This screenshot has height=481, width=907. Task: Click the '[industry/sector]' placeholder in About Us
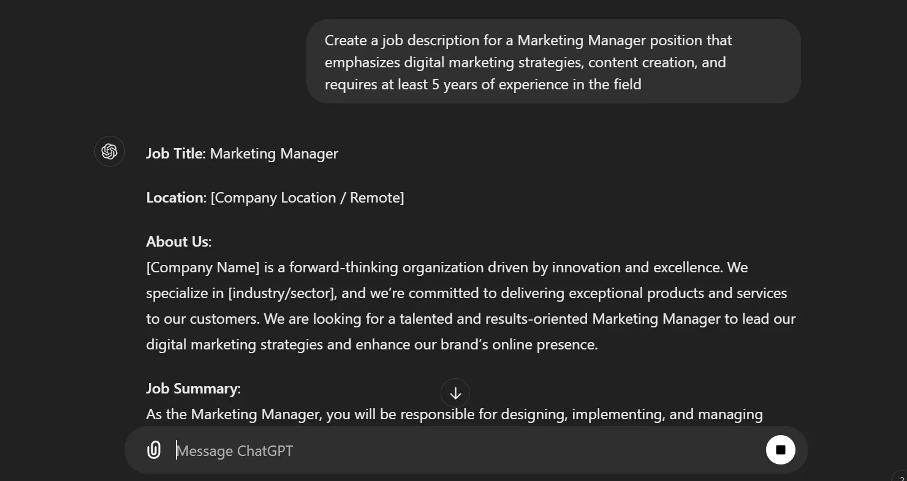282,293
